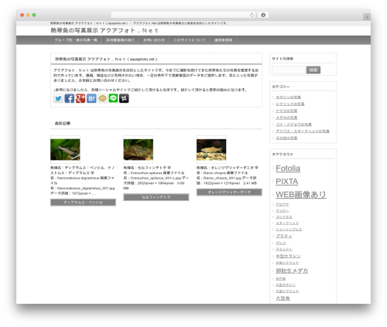Reload the page using browser refresh icon
387x327 pixels.
tap(252, 15)
